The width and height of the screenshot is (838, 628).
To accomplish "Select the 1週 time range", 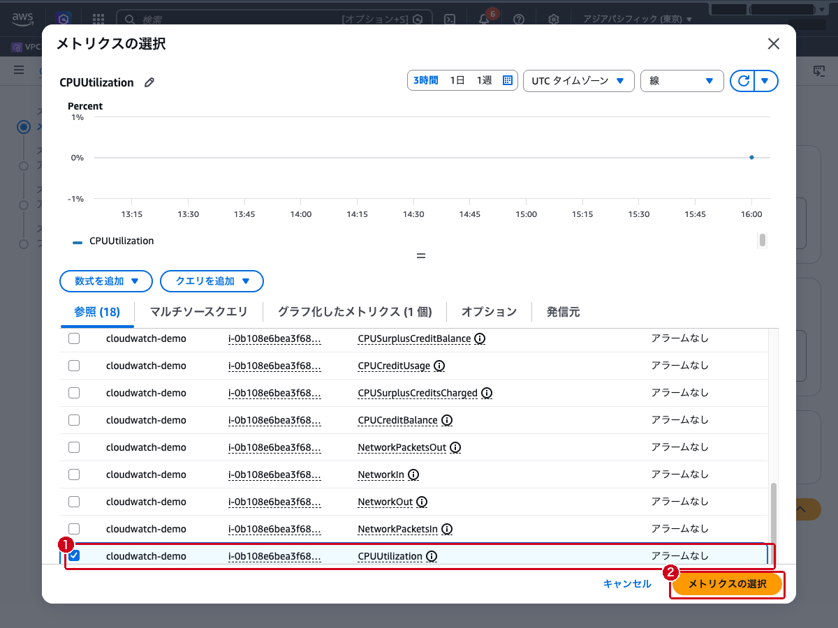I will pos(484,80).
